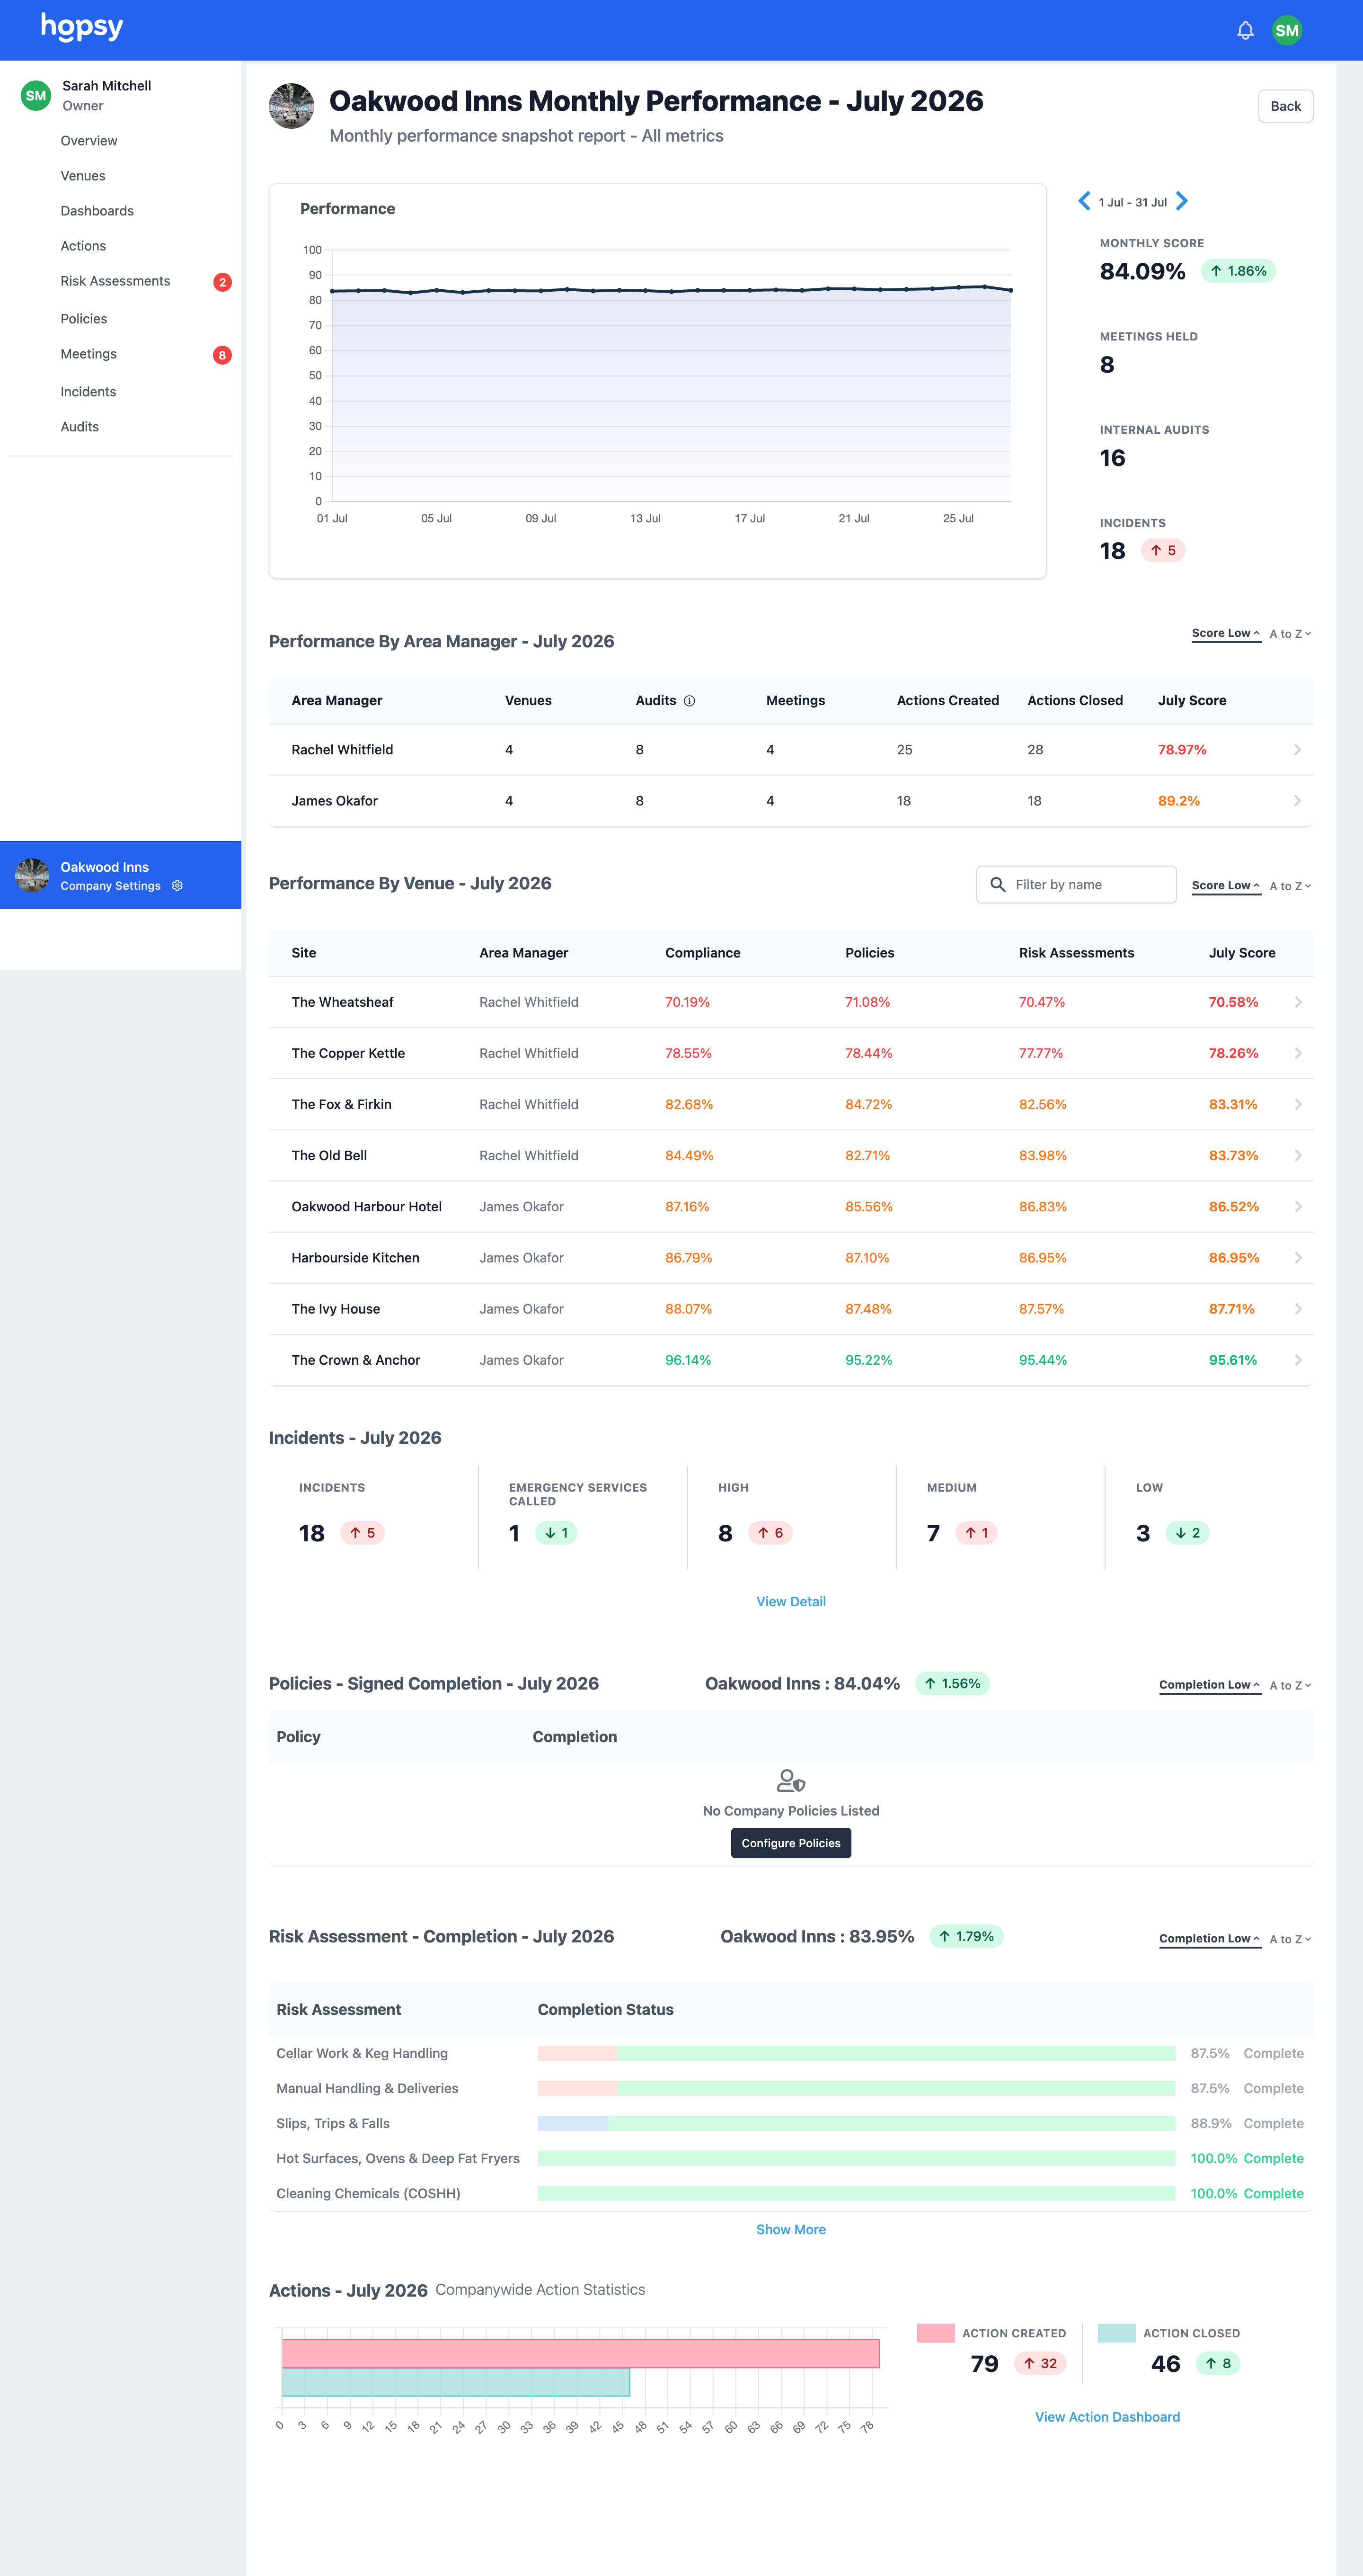This screenshot has width=1363, height=2576.
Task: Click the search icon in venue filter
Action: tap(997, 885)
